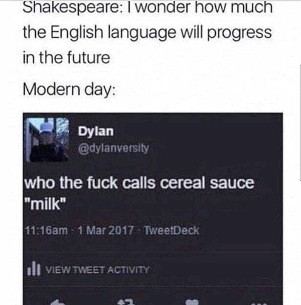Open the display name "Dylan"
Image resolution: width=301 pixels, height=305 pixels.
96,131
